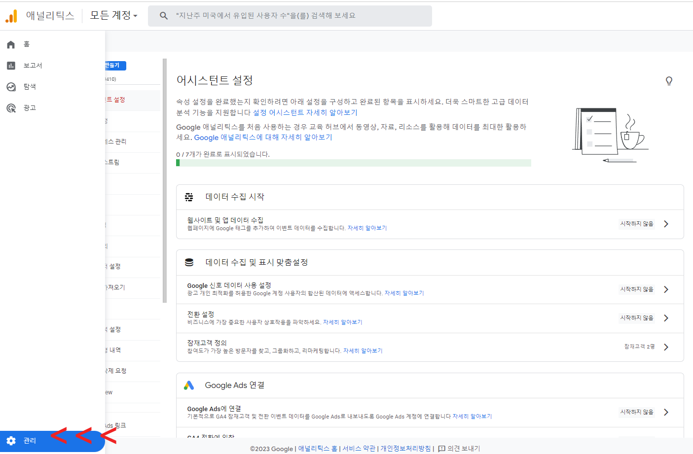Open 자세히 알아보기 link for Google Ads 연결
This screenshot has height=454, width=693.
click(x=472, y=417)
